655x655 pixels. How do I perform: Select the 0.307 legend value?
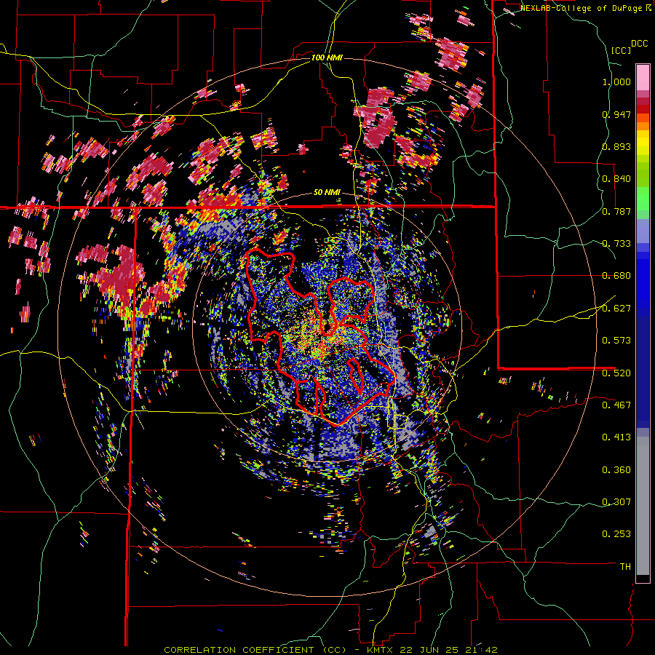pos(616,502)
